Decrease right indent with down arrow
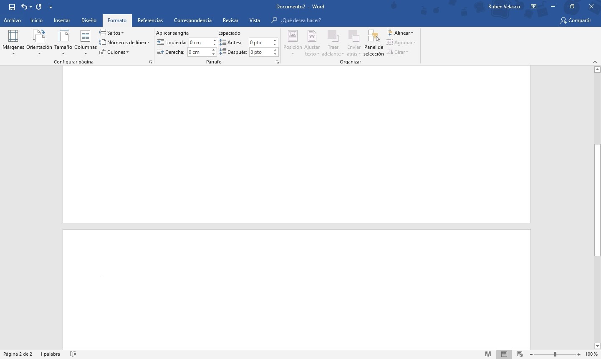601x359 pixels. (x=214, y=54)
